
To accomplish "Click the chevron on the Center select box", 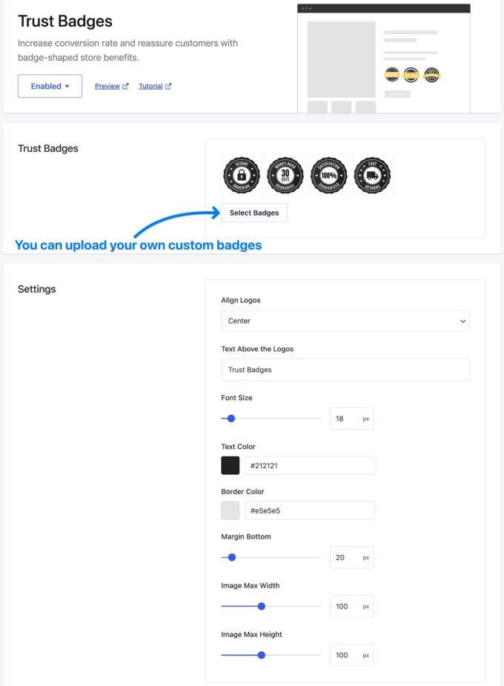I will tap(462, 321).
